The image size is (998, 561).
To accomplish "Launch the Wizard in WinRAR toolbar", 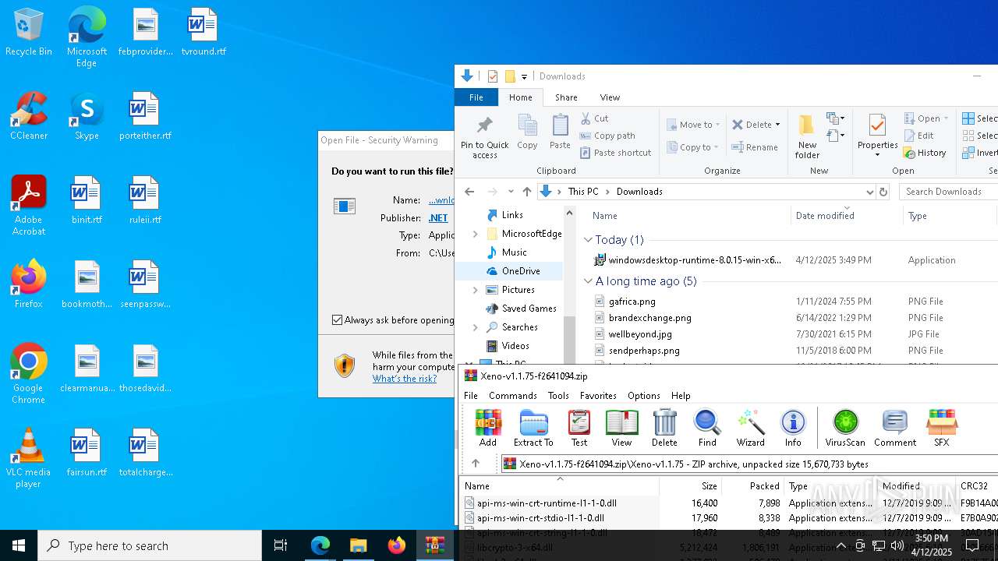I will [x=751, y=428].
